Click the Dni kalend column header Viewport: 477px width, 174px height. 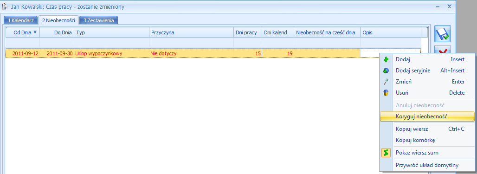278,32
